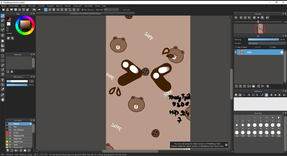Adjust the 'Độ trong' opacity slider
The width and height of the screenshot is (287, 156).
point(263,39)
